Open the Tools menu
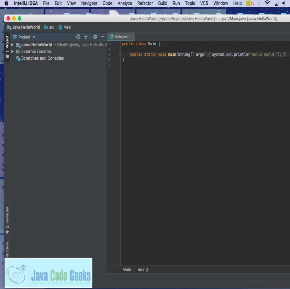This screenshot has height=289, width=290. (x=190, y=3)
